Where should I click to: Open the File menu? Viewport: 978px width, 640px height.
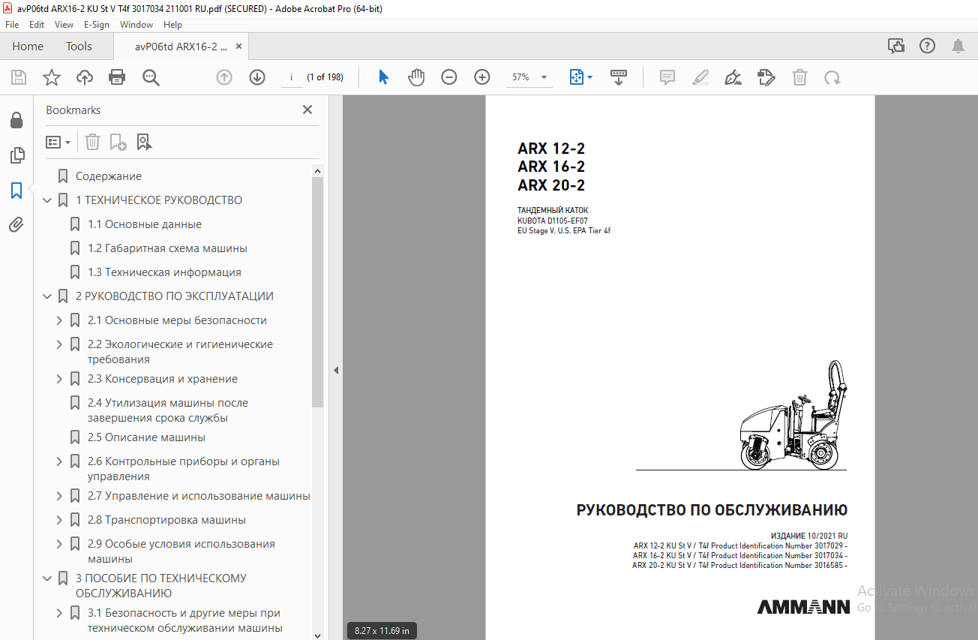12,25
